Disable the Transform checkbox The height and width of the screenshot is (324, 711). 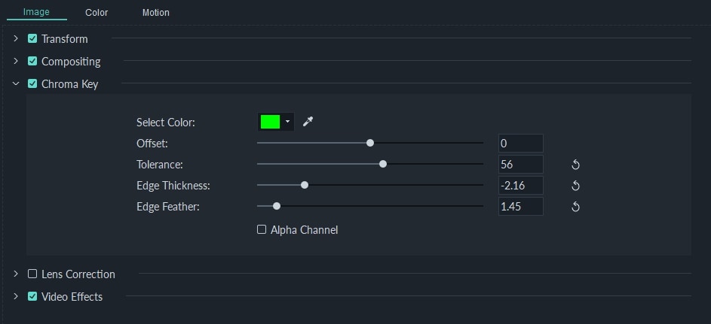pos(32,38)
